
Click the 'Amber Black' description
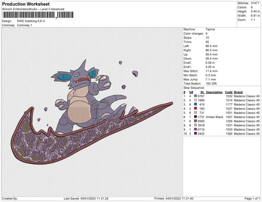(x=214, y=117)
